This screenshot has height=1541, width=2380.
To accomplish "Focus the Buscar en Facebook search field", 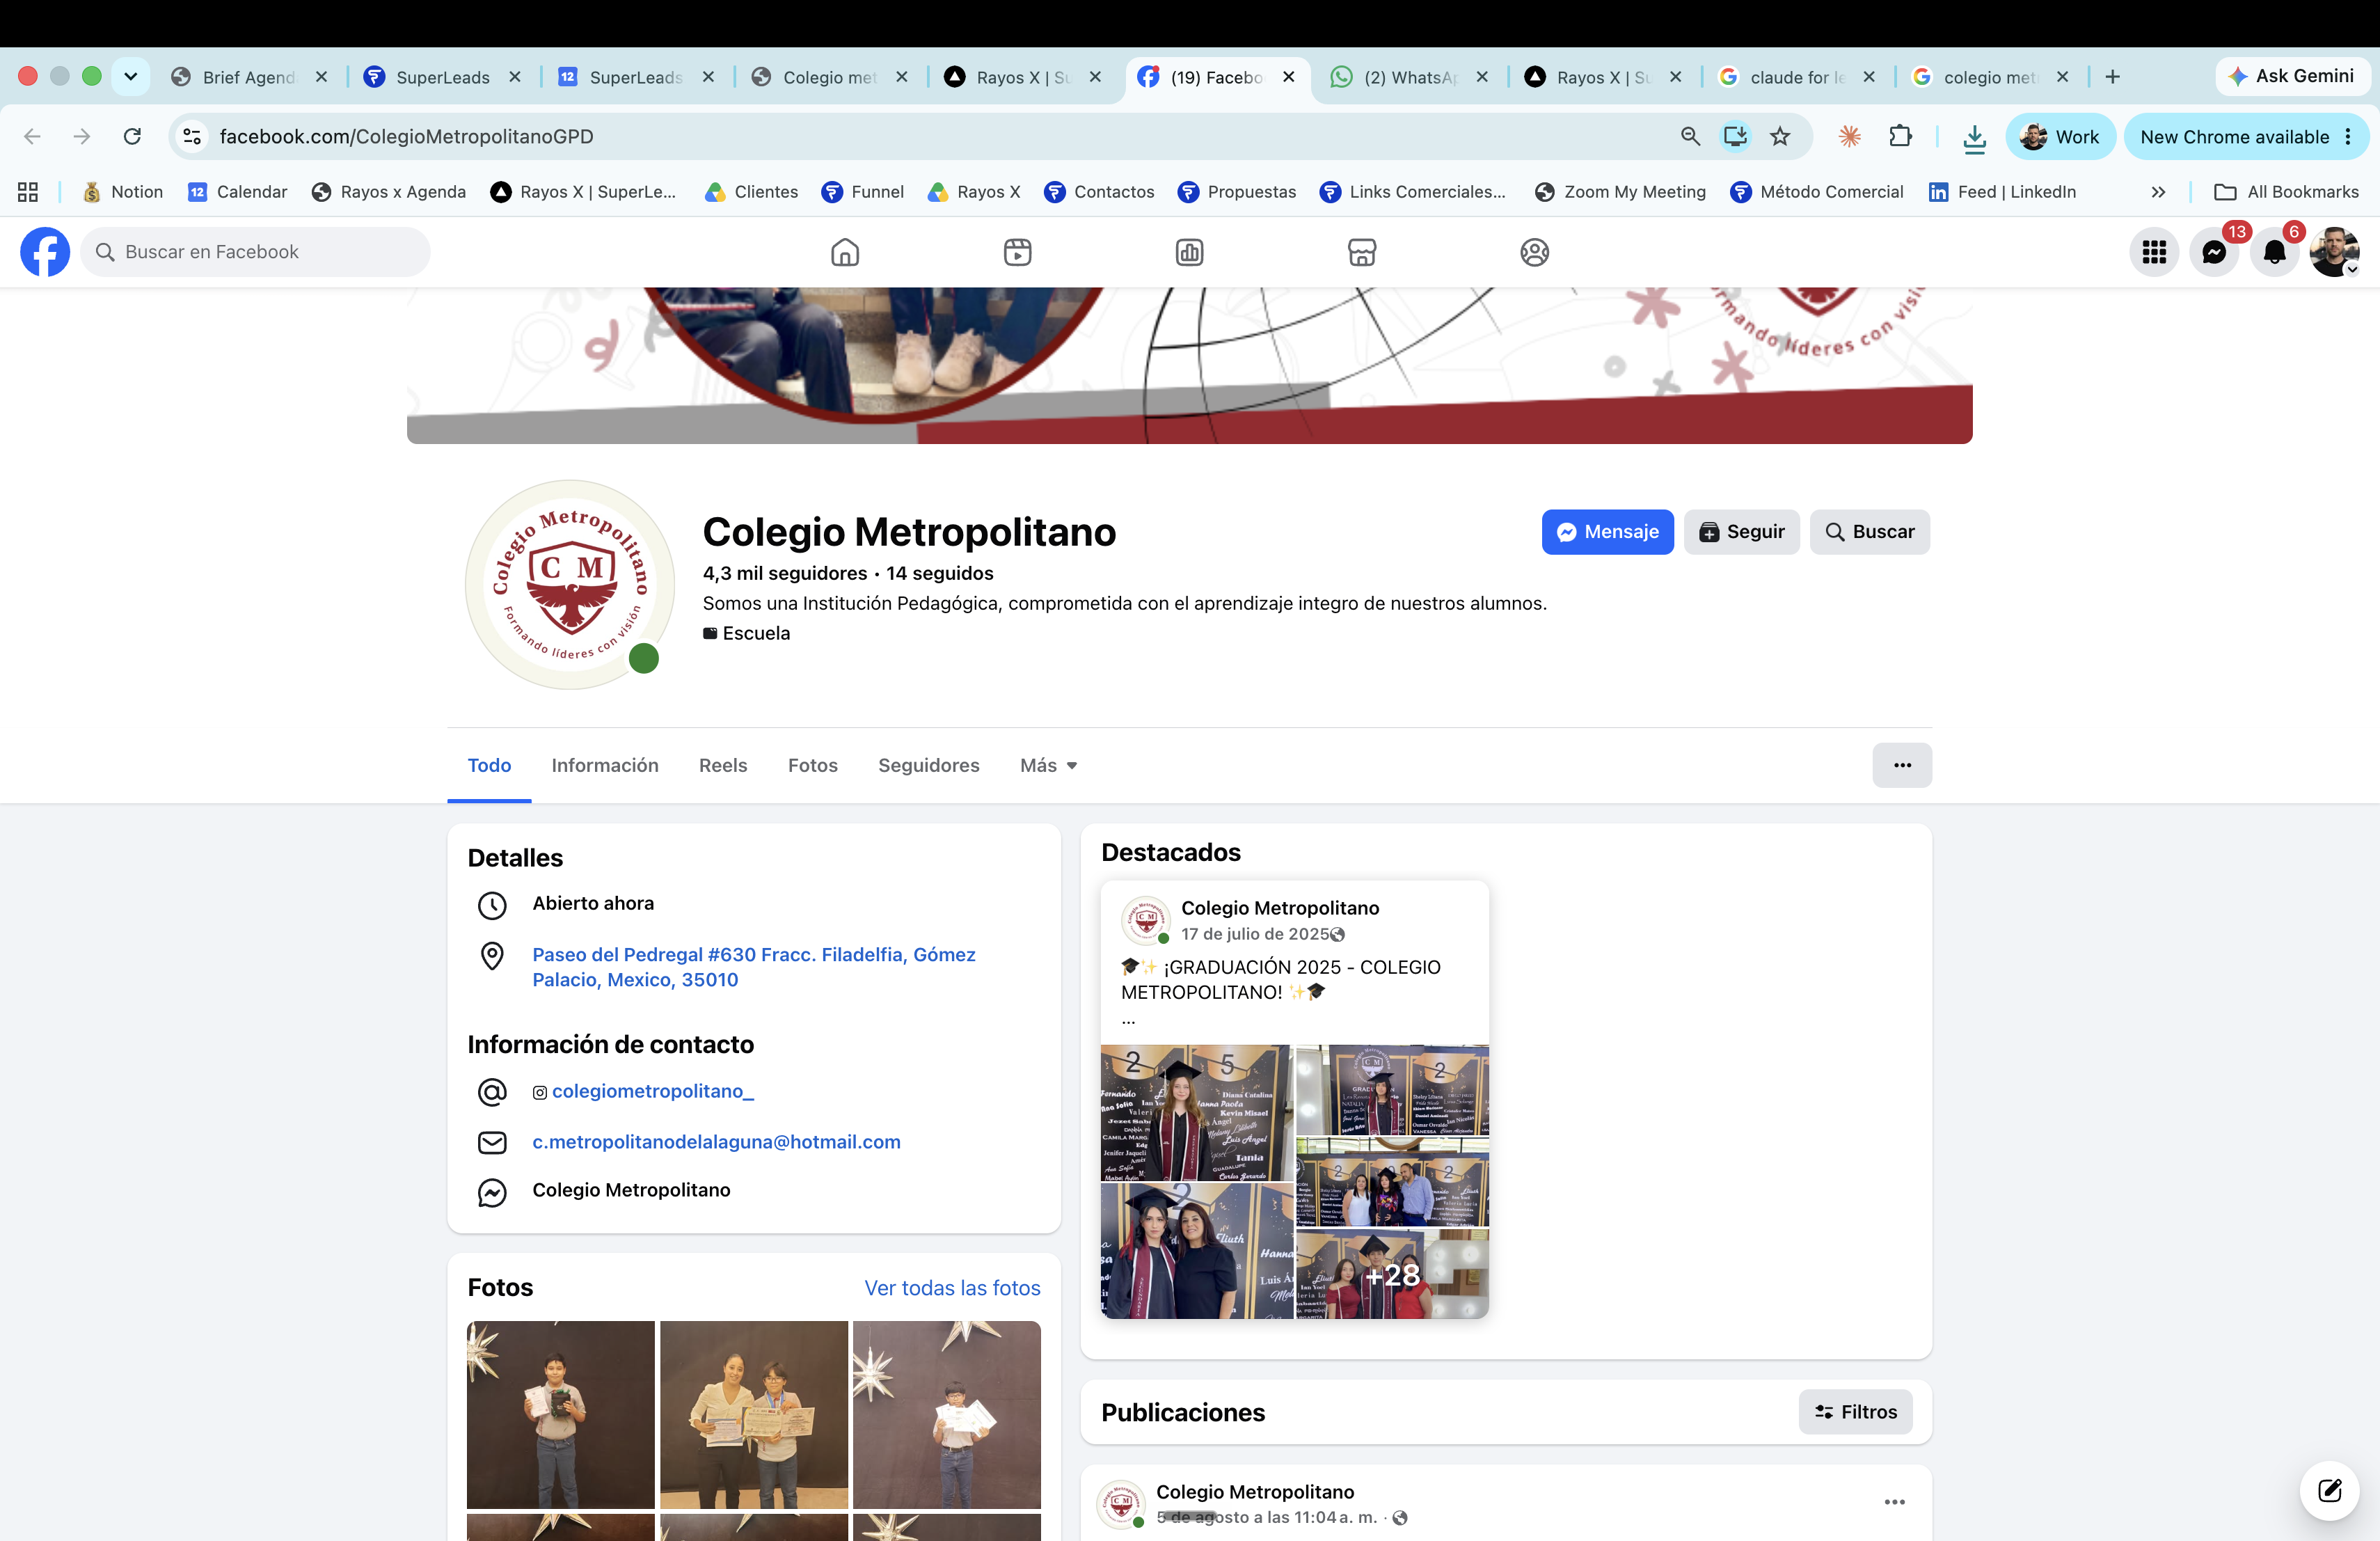I will coord(256,252).
